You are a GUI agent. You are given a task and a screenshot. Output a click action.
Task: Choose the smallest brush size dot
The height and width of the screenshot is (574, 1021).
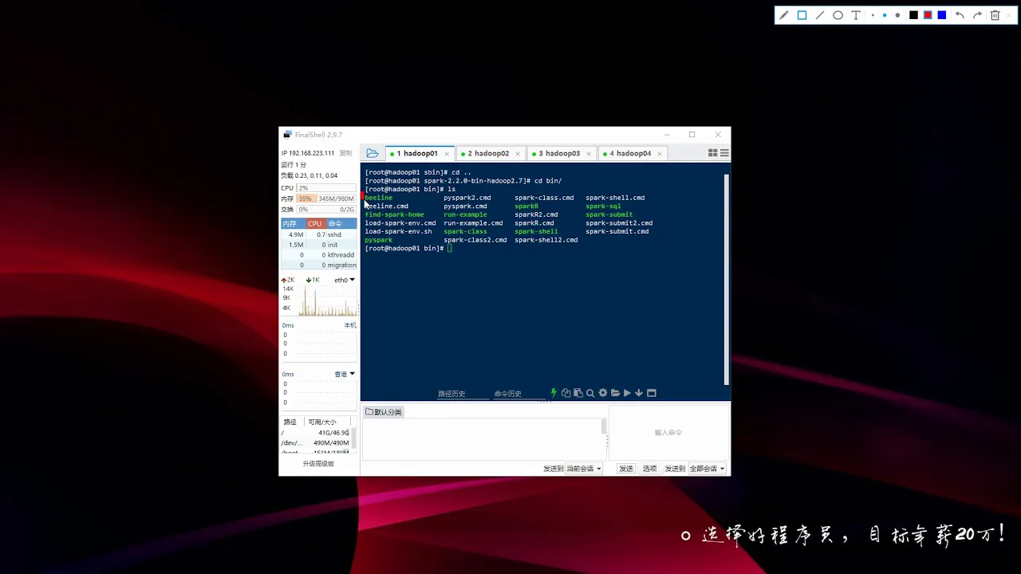coord(873,15)
